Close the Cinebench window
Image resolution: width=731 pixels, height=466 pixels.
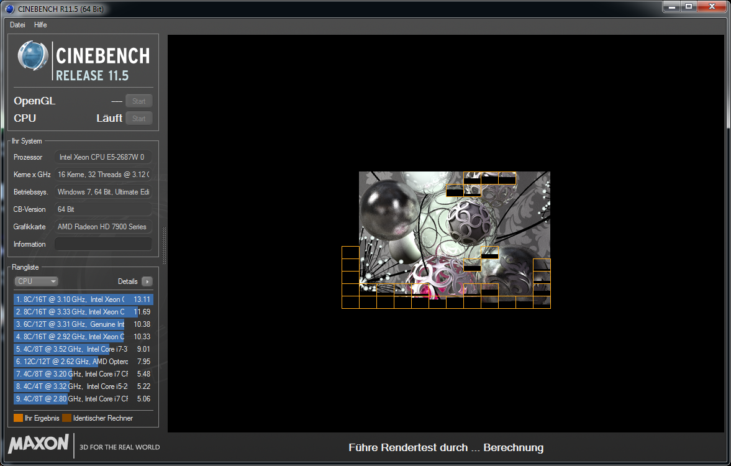(712, 7)
